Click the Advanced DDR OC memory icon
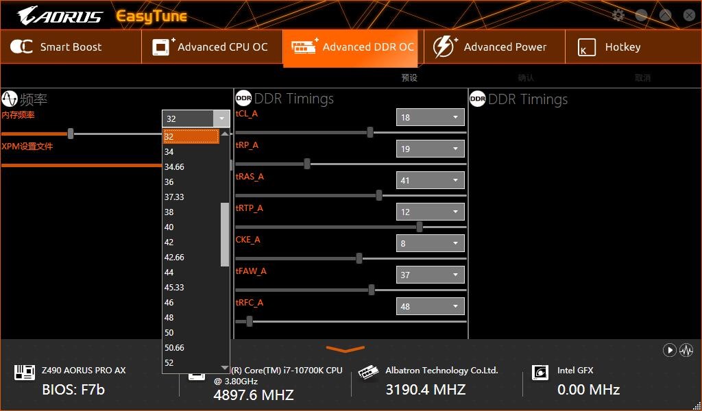This screenshot has height=411, width=702. pos(304,46)
